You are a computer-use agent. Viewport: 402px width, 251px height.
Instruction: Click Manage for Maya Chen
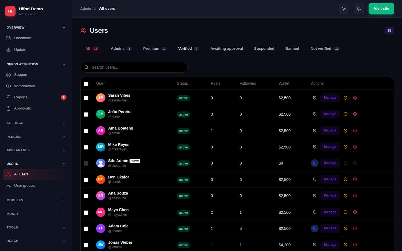pos(330,212)
